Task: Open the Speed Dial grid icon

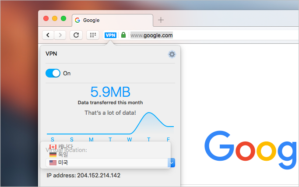Action: click(x=93, y=35)
